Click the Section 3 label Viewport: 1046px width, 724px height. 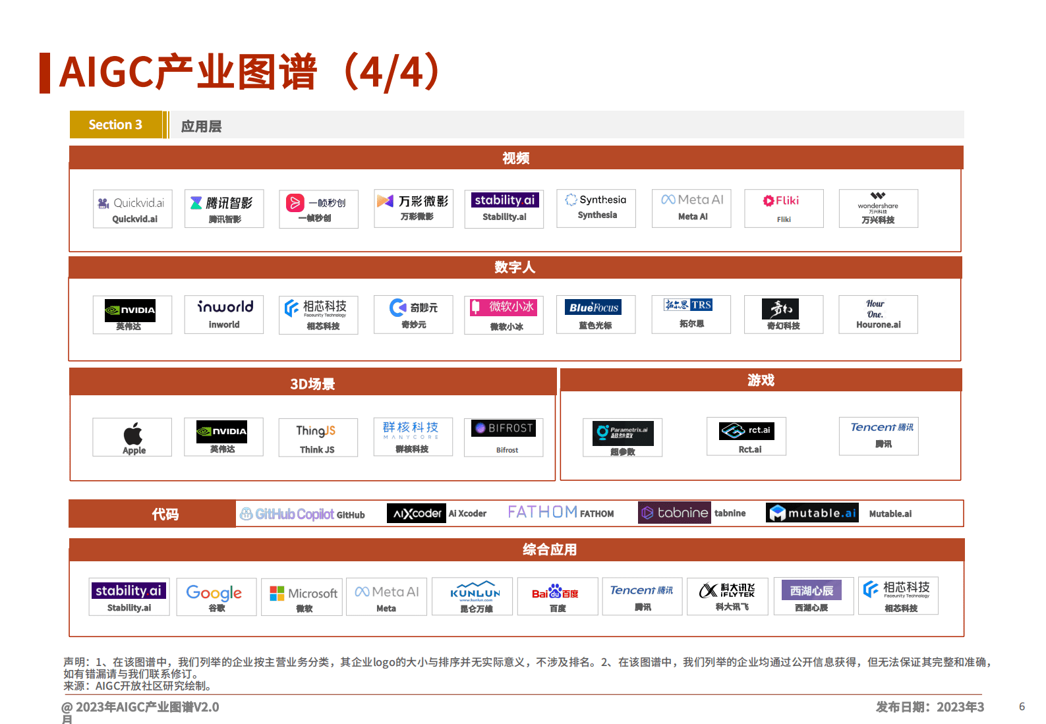pos(115,125)
